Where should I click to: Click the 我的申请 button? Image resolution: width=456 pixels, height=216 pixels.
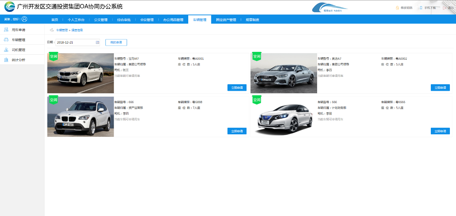point(116,42)
